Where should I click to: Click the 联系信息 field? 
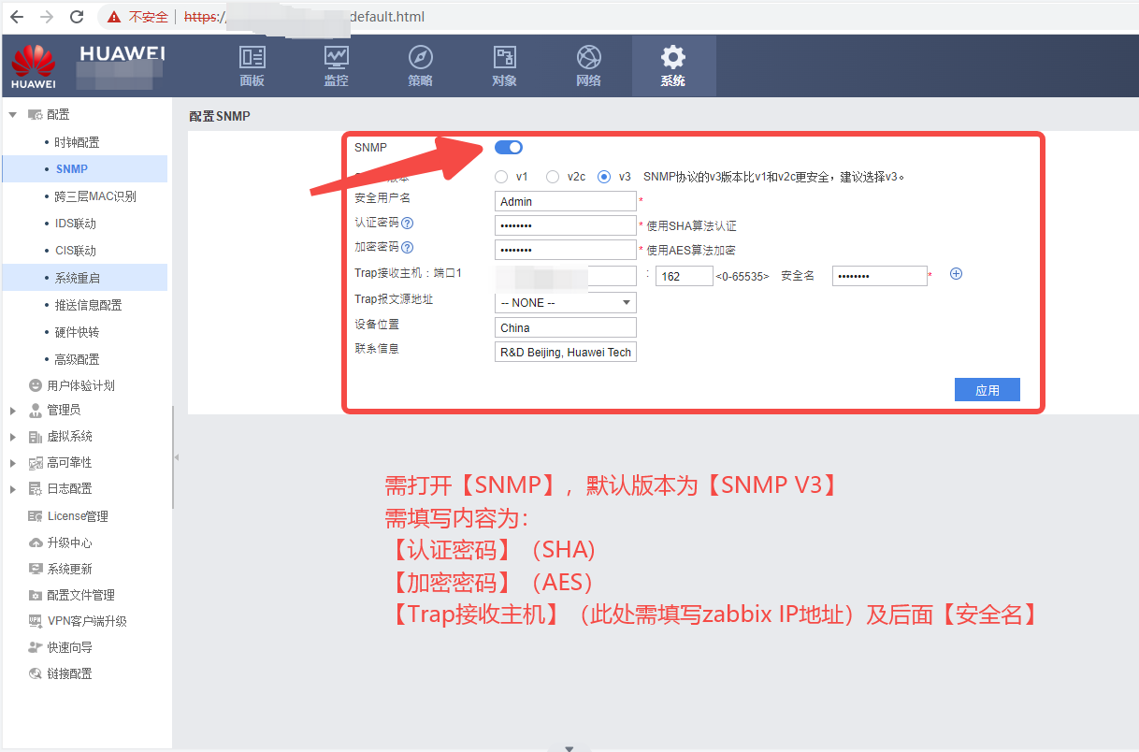pyautogui.click(x=566, y=352)
